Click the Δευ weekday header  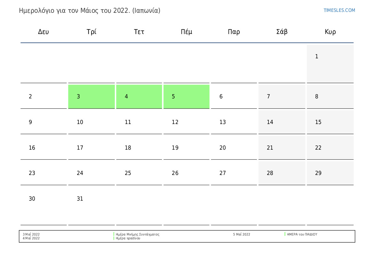click(x=44, y=32)
